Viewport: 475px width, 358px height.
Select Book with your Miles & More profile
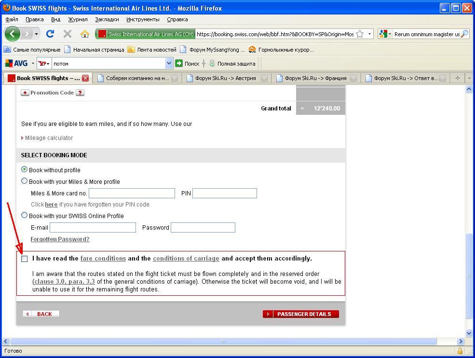(24, 181)
